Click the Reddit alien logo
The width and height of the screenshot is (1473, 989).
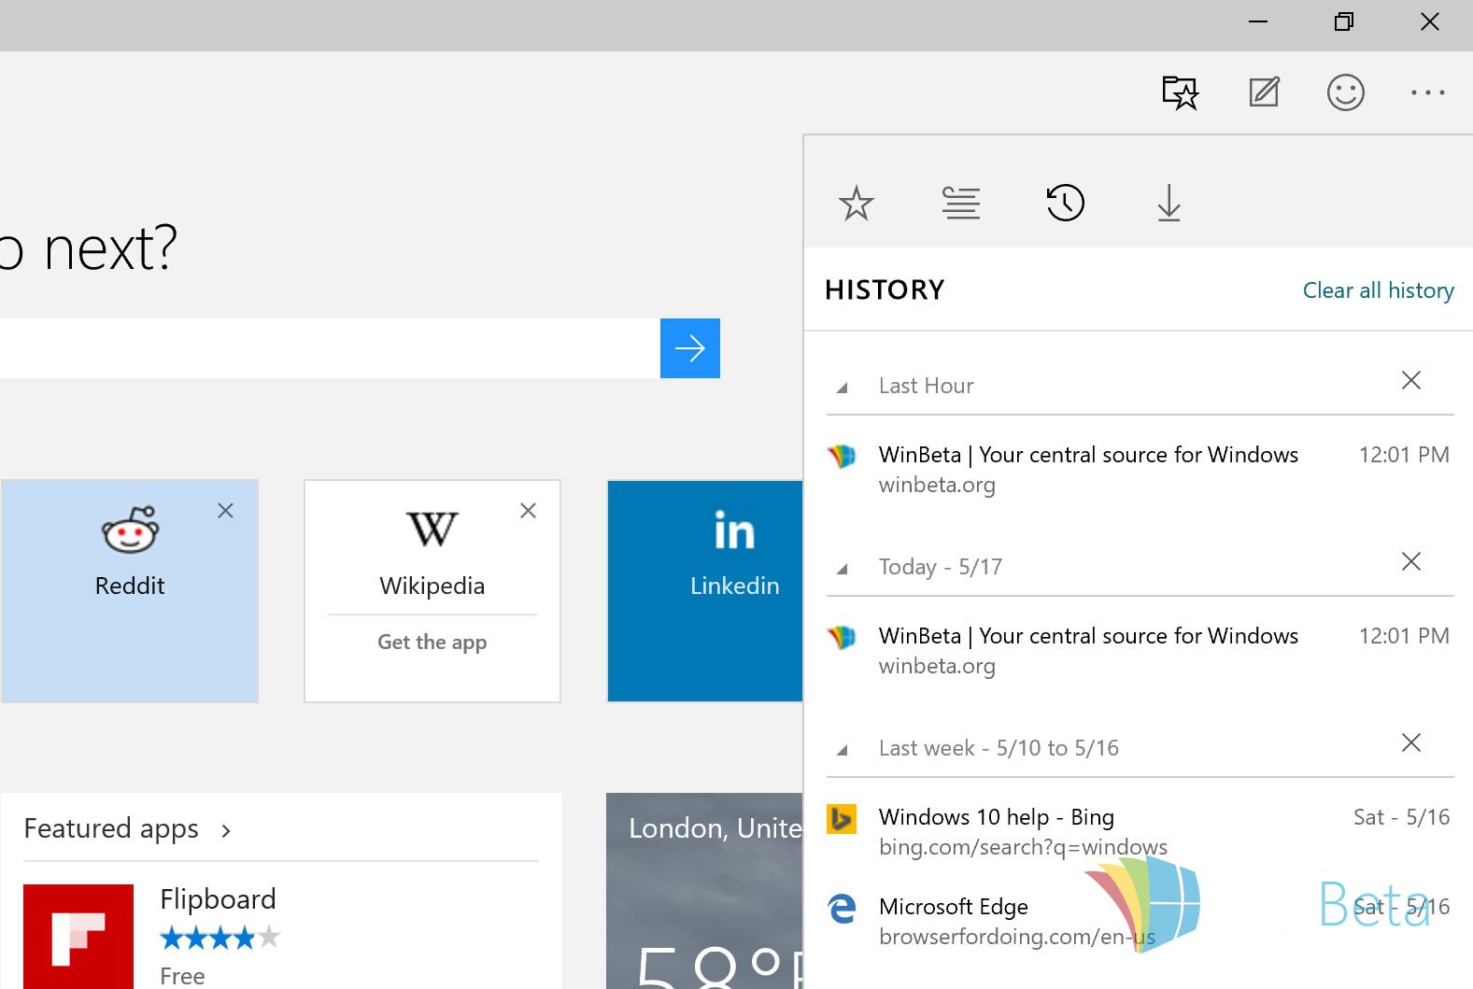(x=130, y=530)
